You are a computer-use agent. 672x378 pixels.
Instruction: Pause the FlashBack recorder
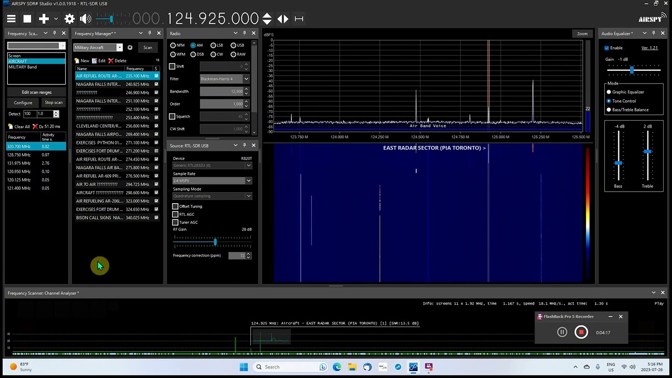pyautogui.click(x=562, y=332)
